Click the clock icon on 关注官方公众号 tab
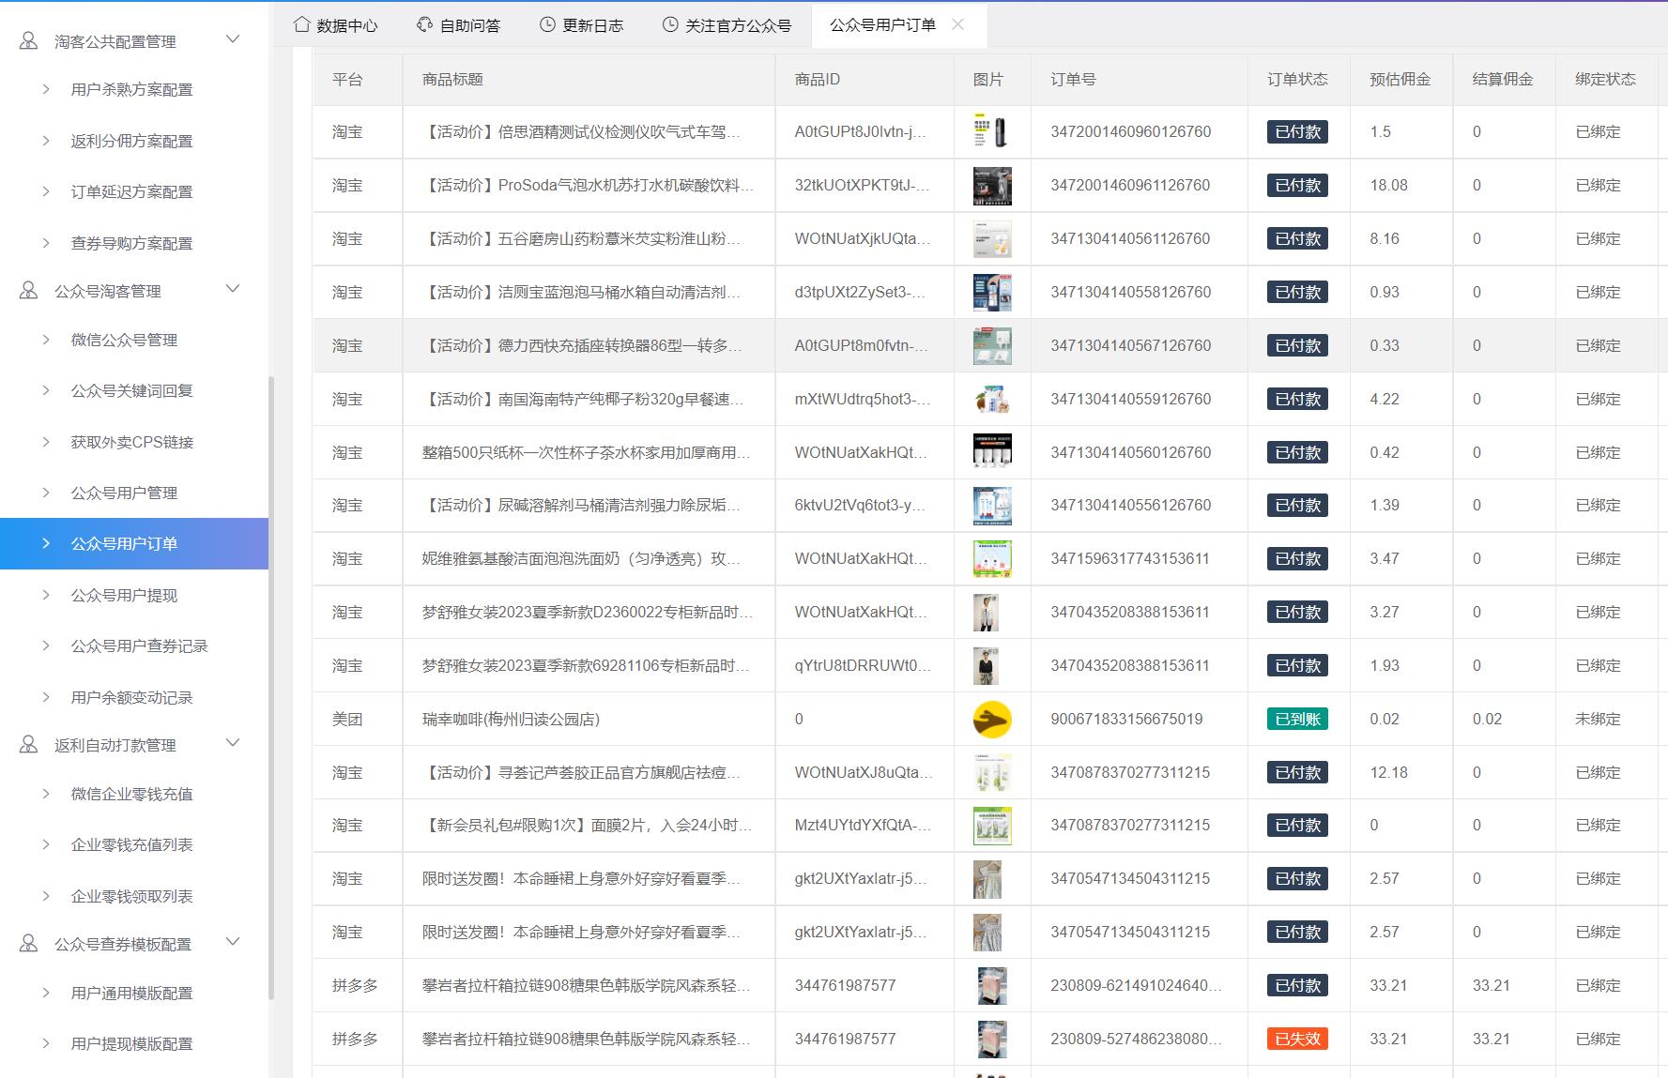The height and width of the screenshot is (1078, 1668). (x=670, y=24)
